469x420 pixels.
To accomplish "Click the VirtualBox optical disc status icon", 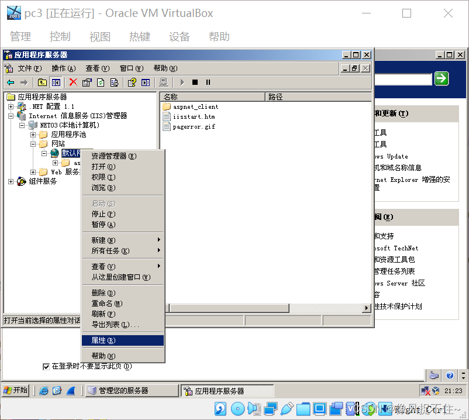I will [238, 409].
